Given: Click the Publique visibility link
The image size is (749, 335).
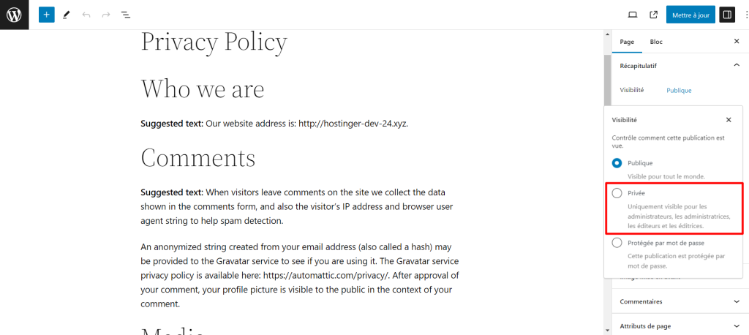Looking at the screenshot, I should [x=679, y=91].
